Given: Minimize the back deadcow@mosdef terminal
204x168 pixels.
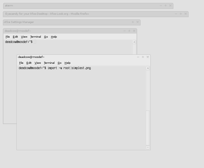Looking at the screenshot, I should (x=125, y=31).
